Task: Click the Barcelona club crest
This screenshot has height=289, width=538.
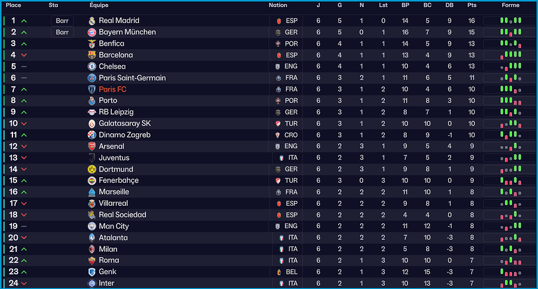Action: (x=92, y=55)
